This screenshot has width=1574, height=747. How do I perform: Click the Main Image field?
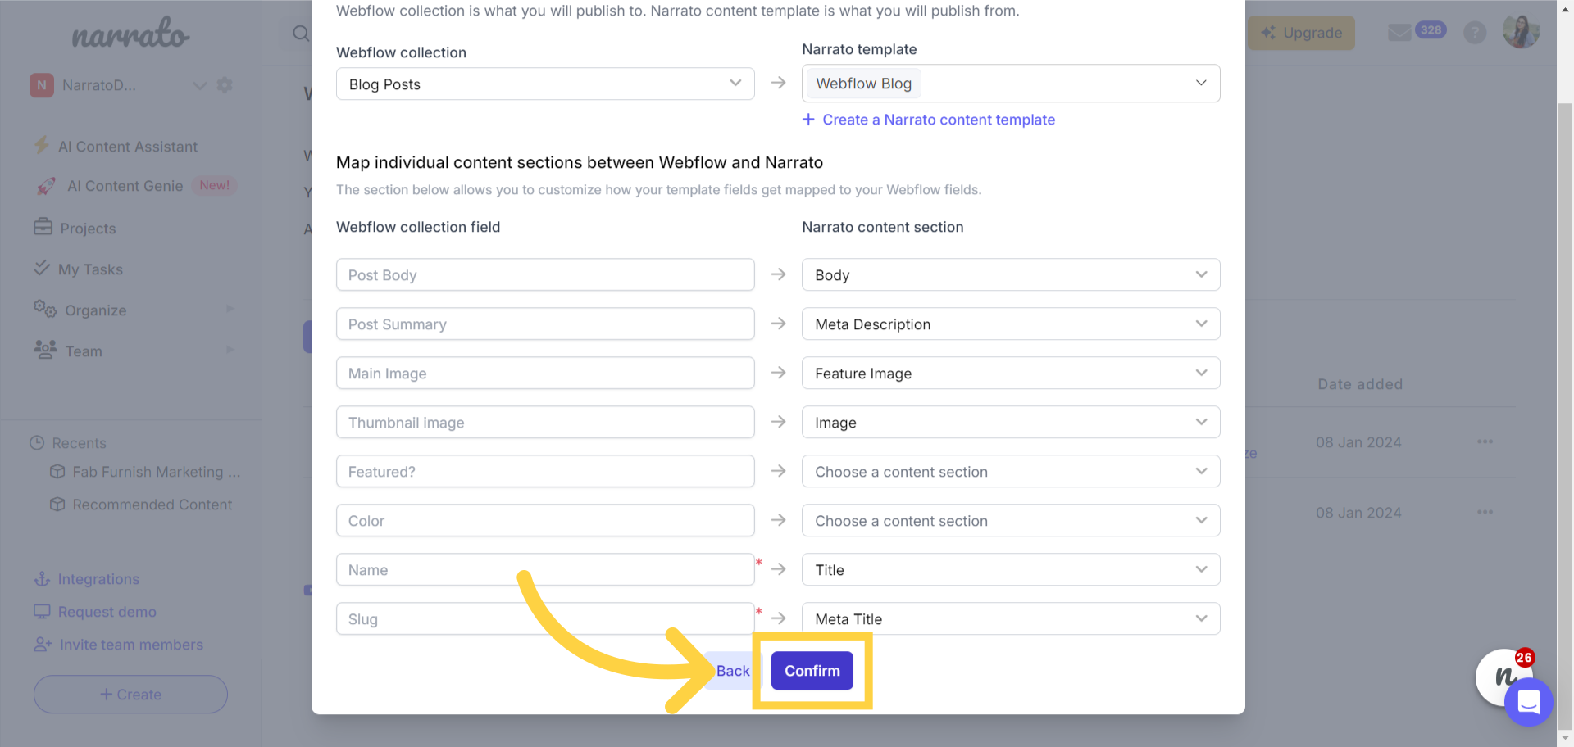click(545, 373)
